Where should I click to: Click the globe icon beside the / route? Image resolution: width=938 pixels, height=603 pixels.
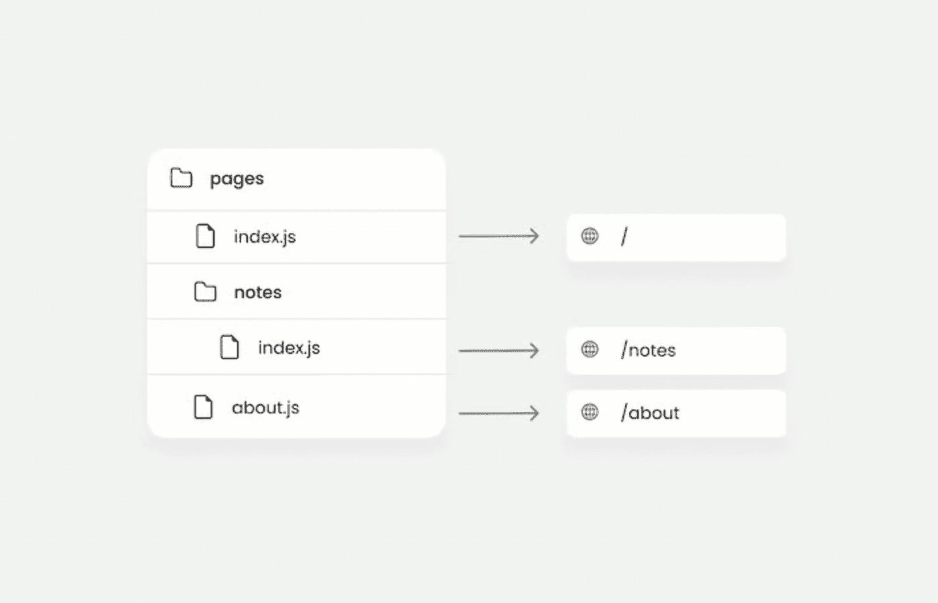pos(590,236)
